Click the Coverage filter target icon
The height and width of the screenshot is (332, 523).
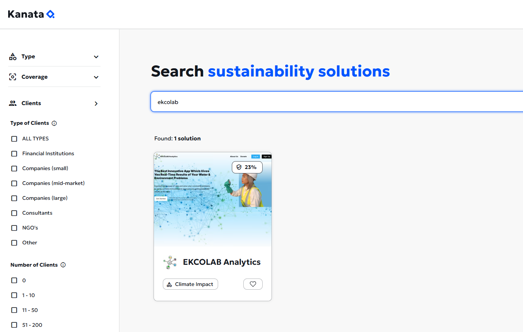point(13,77)
